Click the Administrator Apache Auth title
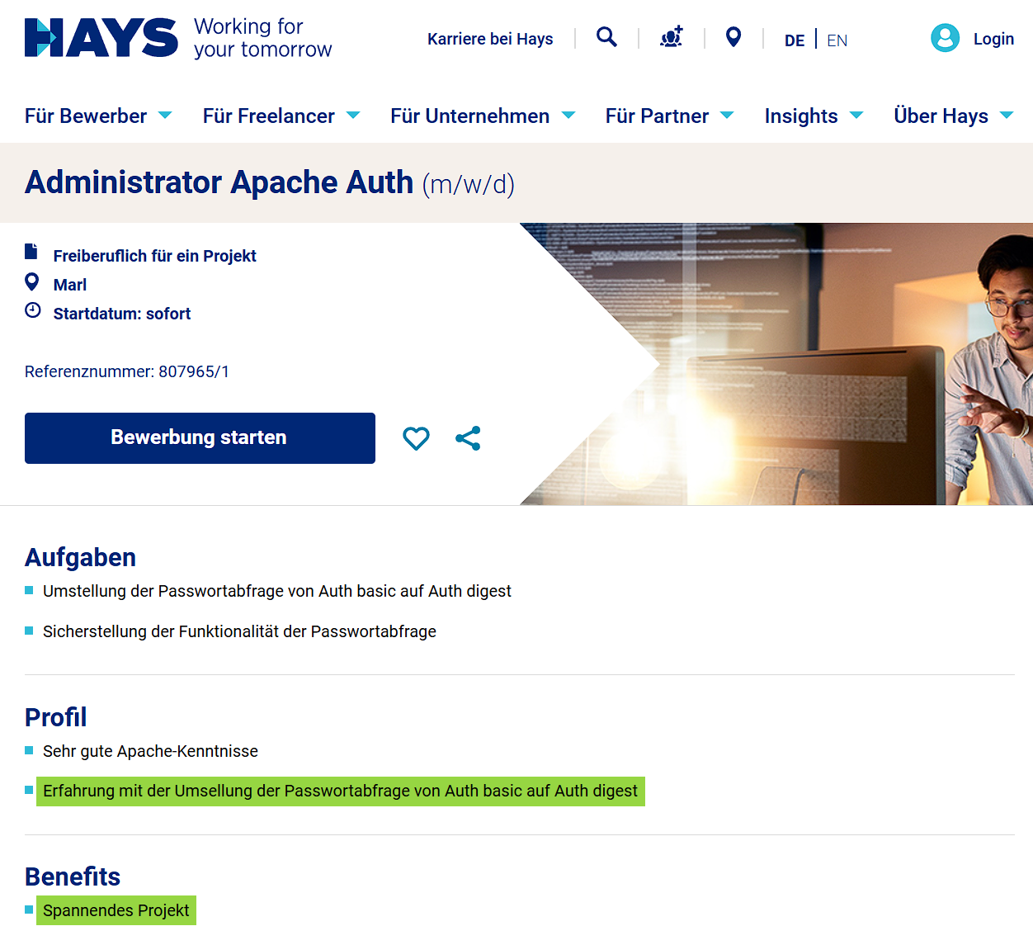The width and height of the screenshot is (1033, 945). [x=270, y=182]
